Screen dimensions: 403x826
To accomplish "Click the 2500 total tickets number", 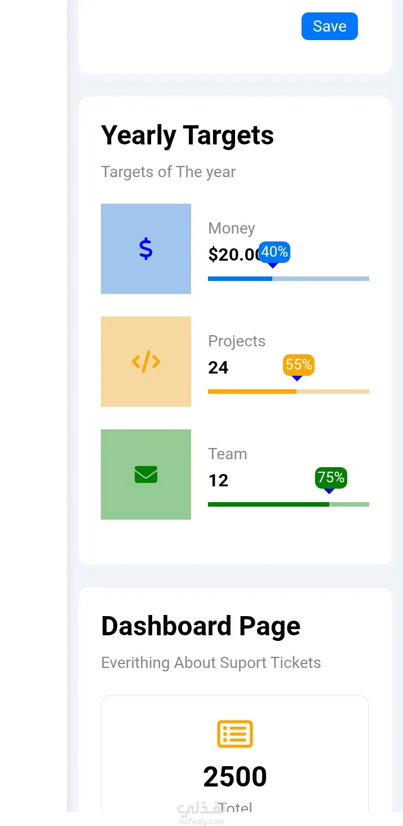I will pos(235,777).
